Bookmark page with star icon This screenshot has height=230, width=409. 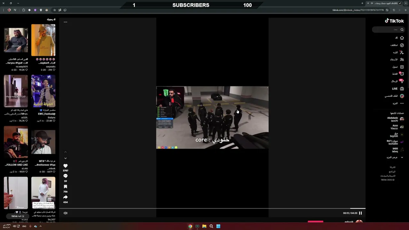point(55,10)
